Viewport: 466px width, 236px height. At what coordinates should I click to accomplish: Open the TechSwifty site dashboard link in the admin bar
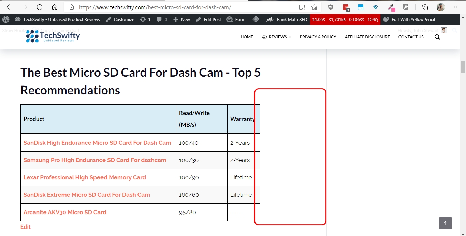[x=58, y=19]
